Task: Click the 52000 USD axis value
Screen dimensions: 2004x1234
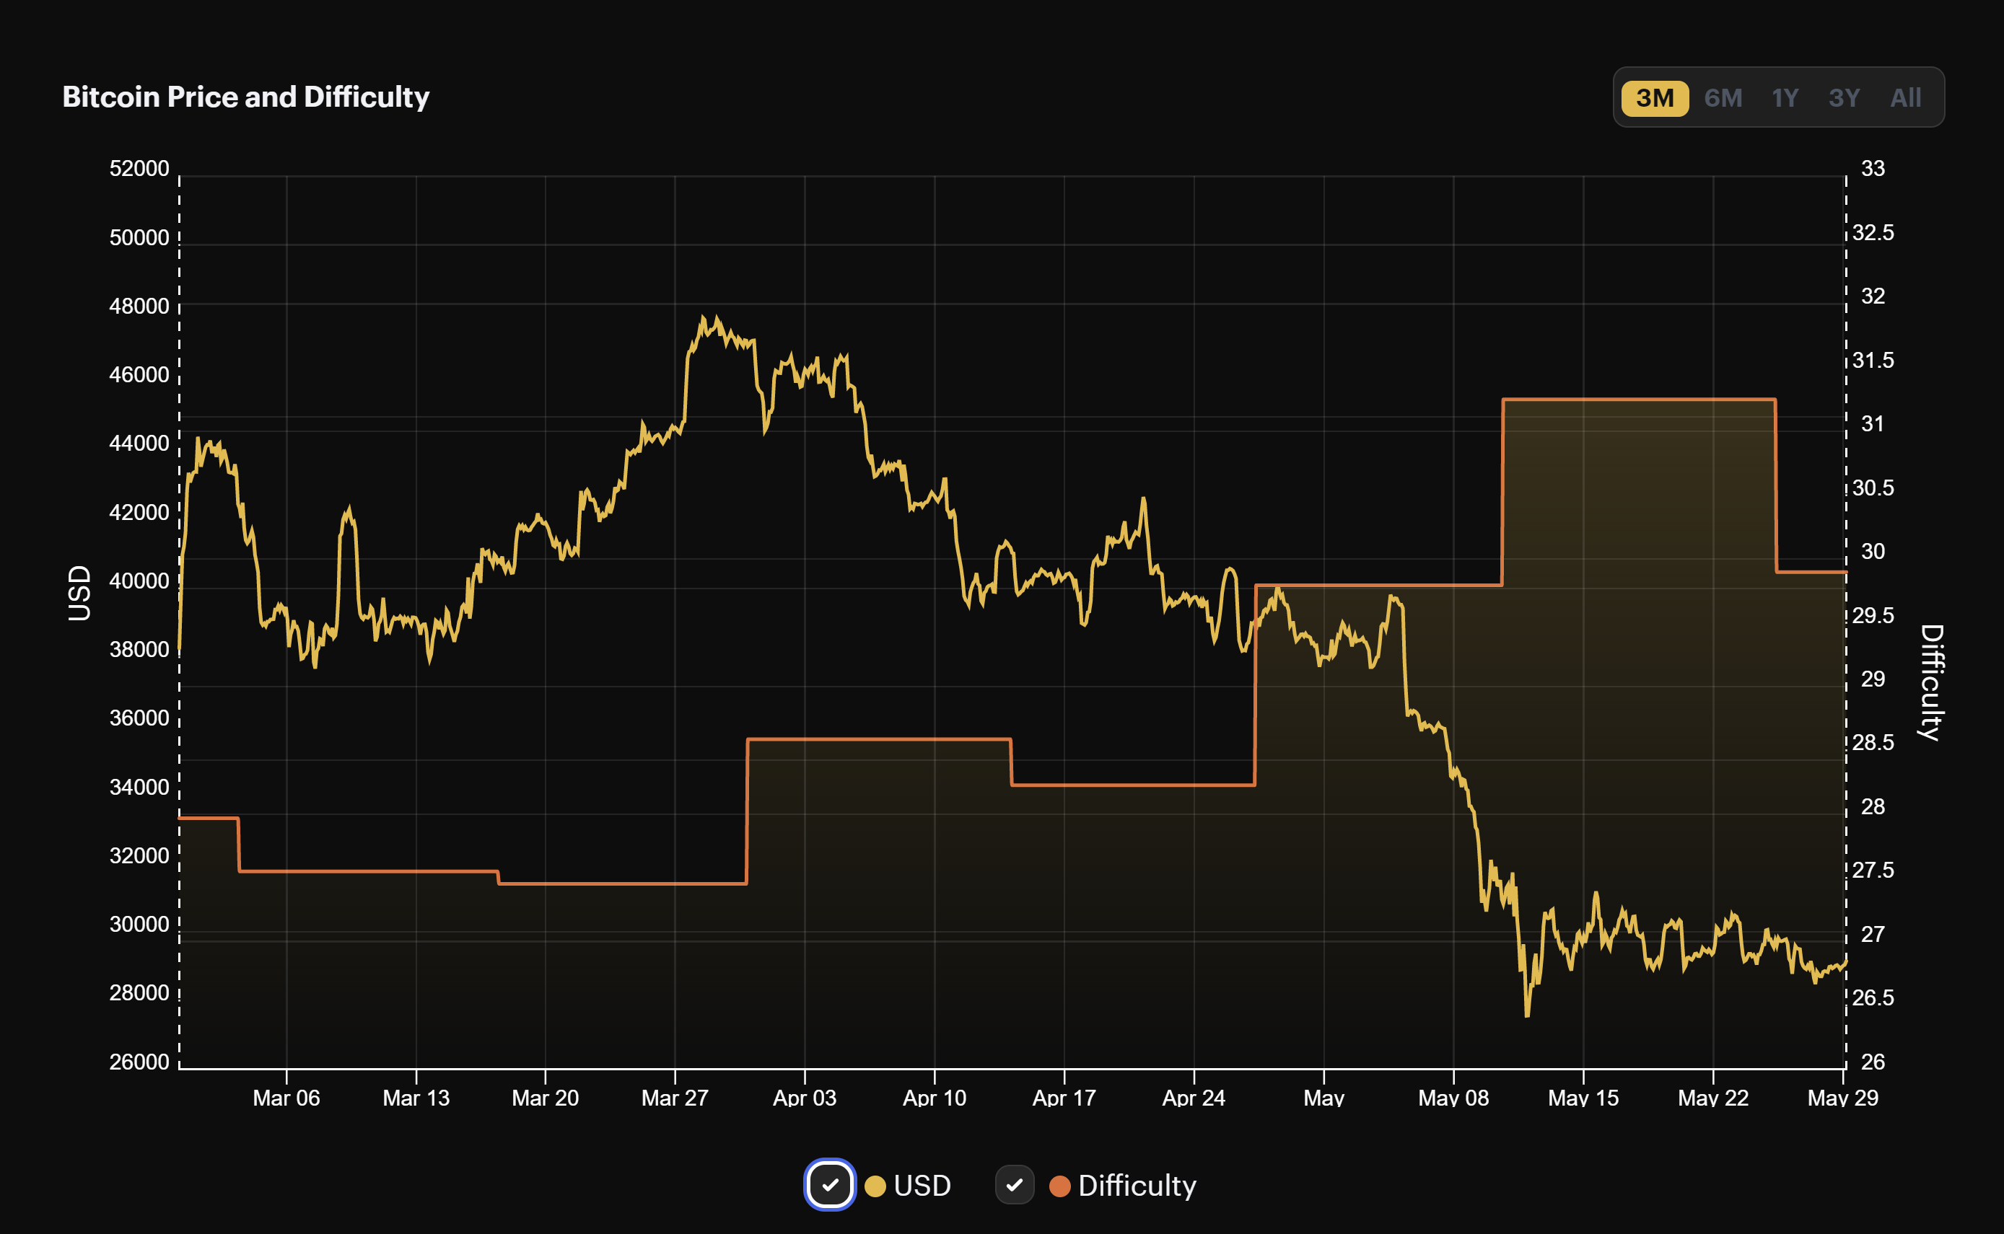Action: coord(139,168)
